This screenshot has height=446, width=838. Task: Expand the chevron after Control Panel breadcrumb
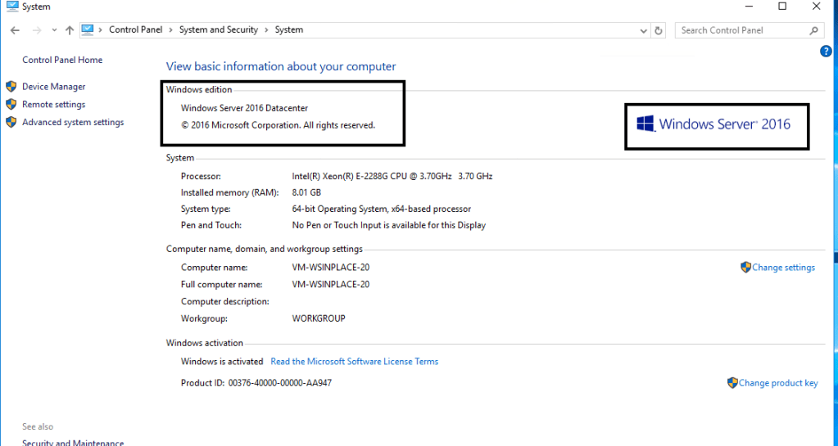(x=170, y=30)
